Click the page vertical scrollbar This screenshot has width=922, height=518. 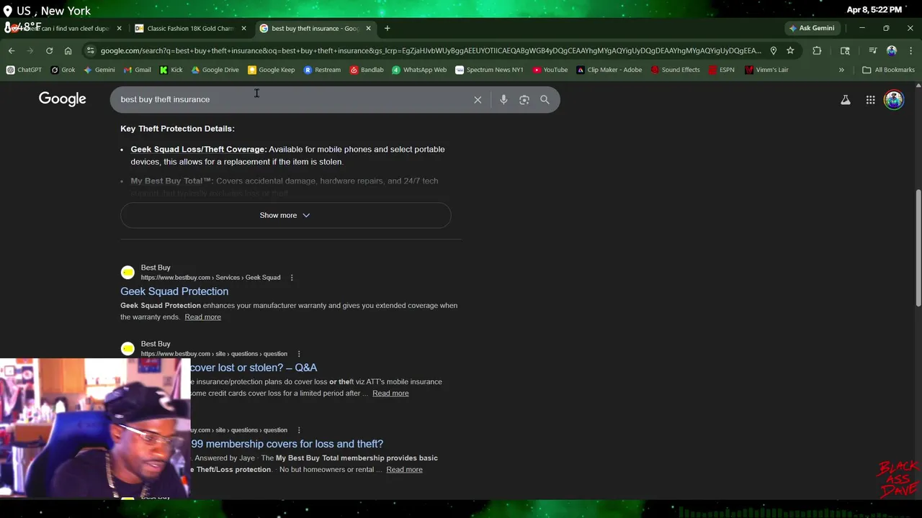click(918, 248)
